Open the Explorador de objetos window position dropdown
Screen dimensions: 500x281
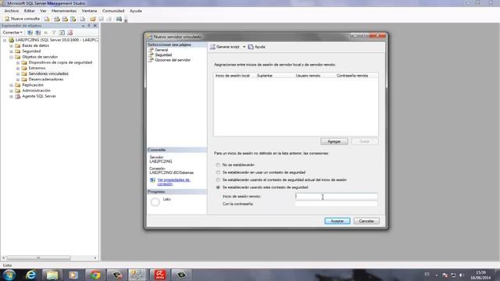point(84,26)
